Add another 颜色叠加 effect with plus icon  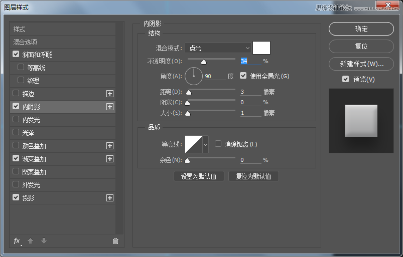pos(110,146)
